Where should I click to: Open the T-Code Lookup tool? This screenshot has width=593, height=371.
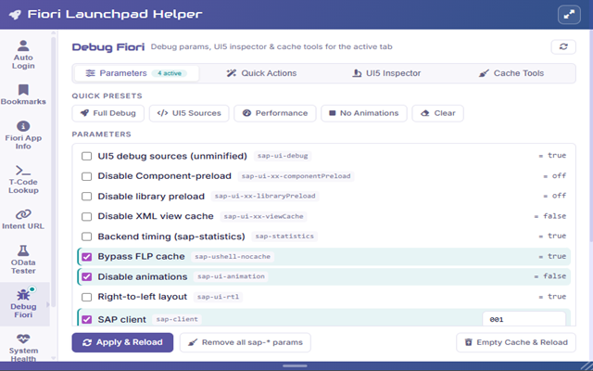(23, 179)
